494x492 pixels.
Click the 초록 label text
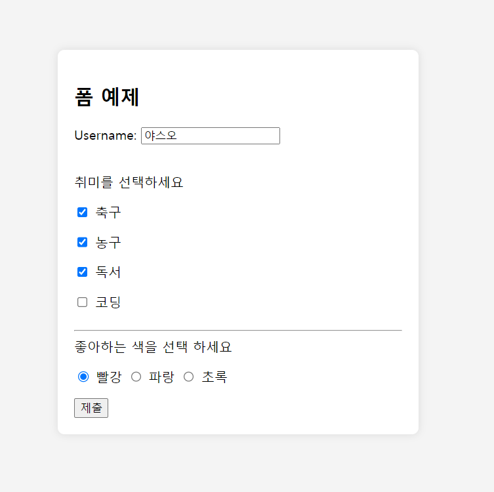(215, 377)
